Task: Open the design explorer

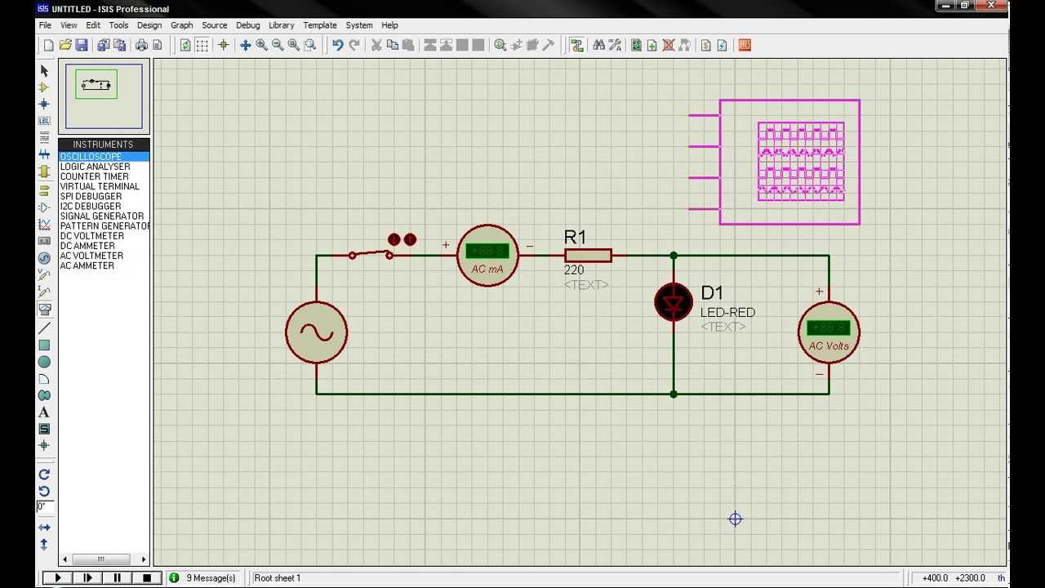Action: point(636,45)
